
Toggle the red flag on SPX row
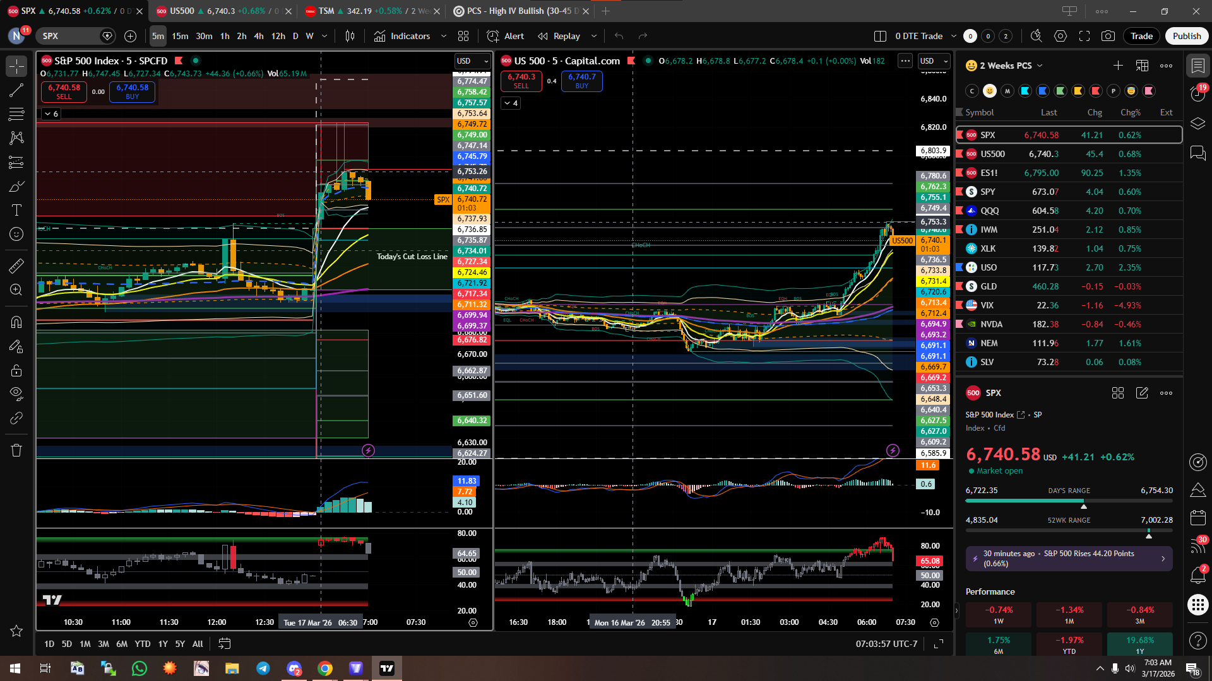tap(960, 135)
